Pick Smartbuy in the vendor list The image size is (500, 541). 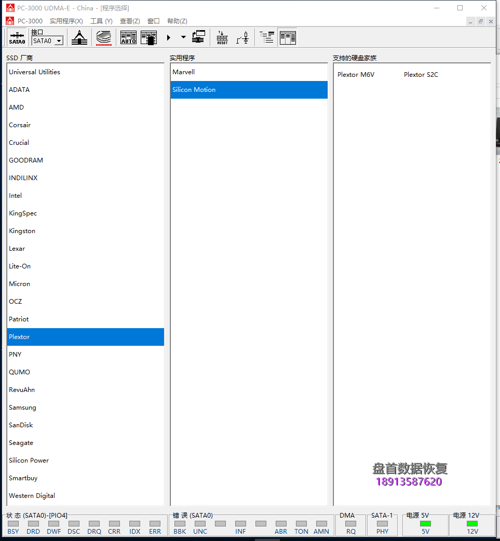point(85,478)
